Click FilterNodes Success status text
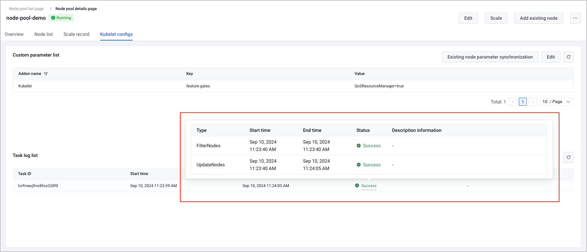This screenshot has height=252, width=587. (372, 146)
